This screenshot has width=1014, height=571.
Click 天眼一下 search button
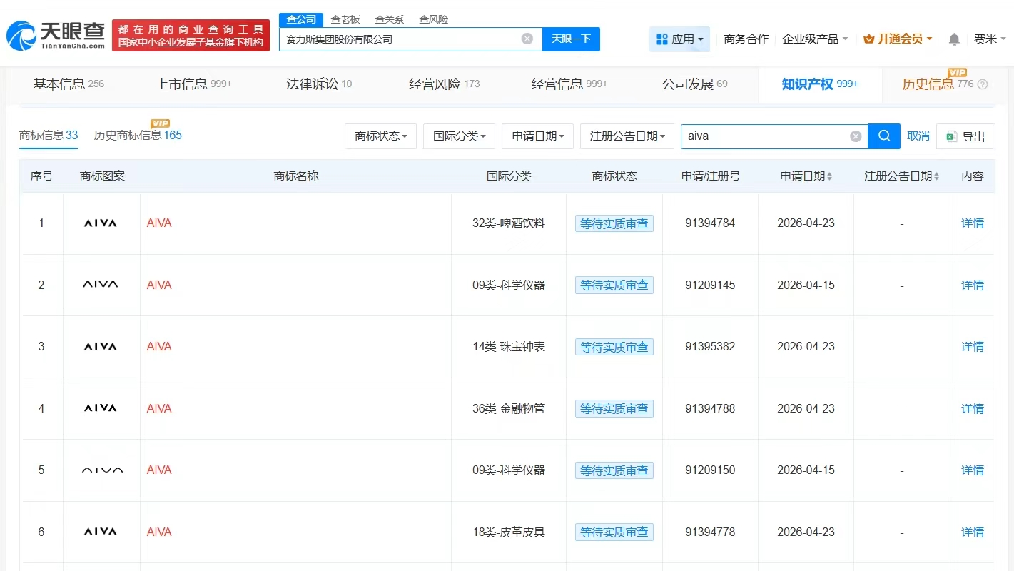click(x=571, y=39)
